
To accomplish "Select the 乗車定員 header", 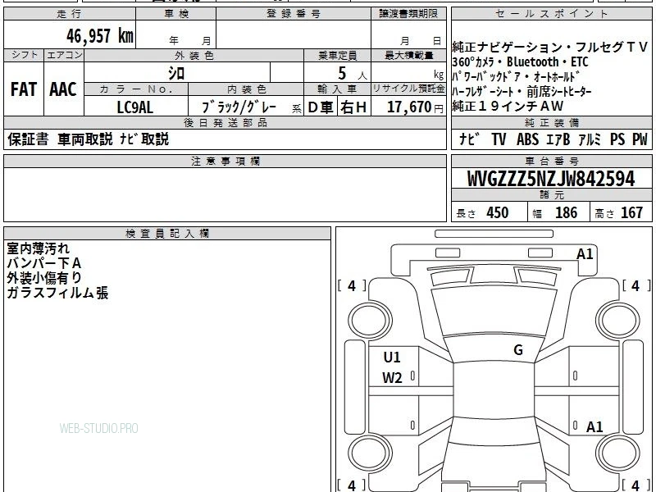I will tap(337, 55).
